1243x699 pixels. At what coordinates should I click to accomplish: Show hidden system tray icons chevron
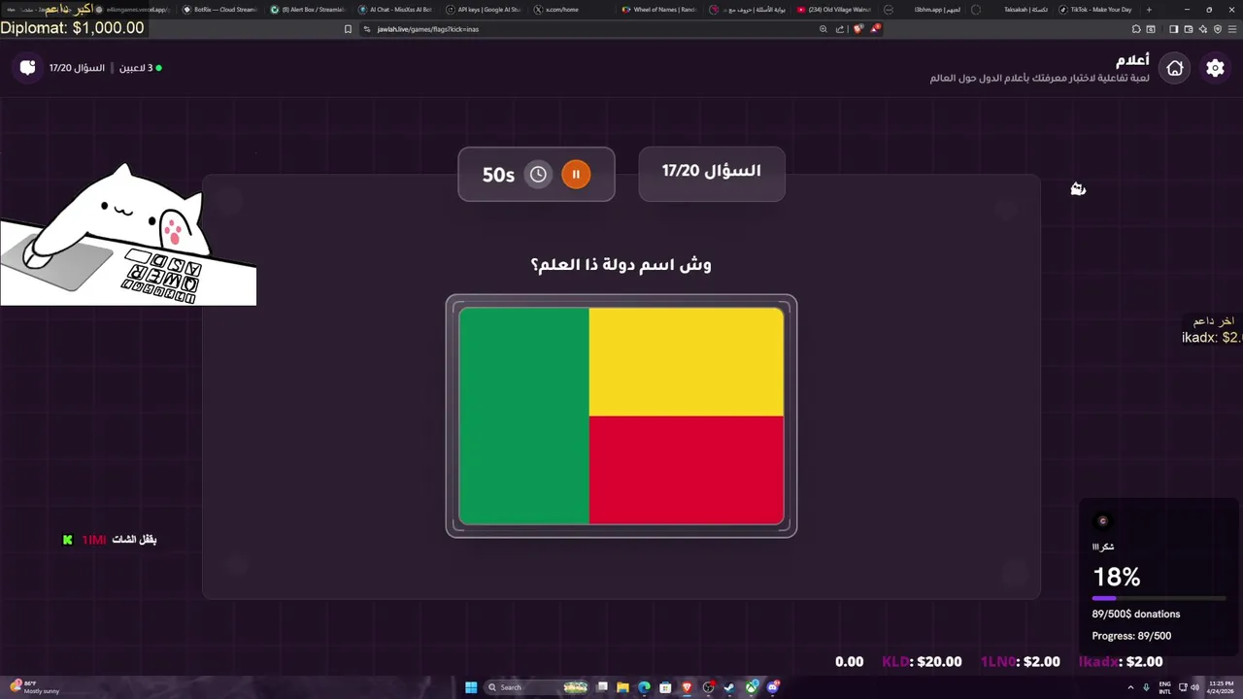click(1131, 687)
